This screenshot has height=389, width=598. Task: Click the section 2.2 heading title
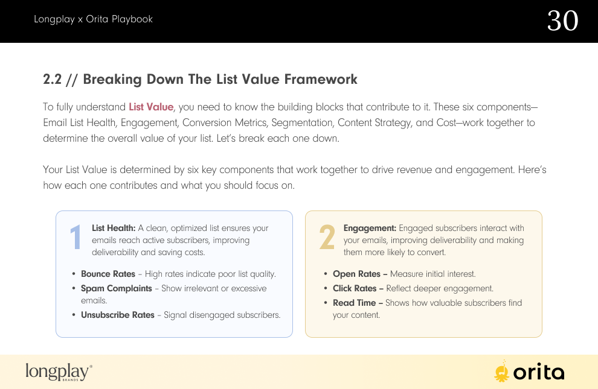click(200, 79)
